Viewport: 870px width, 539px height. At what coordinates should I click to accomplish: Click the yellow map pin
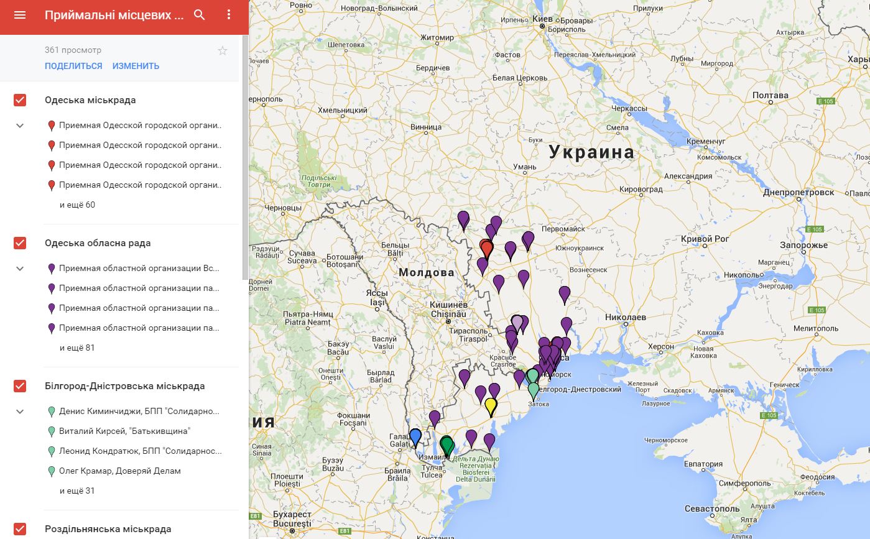click(490, 407)
